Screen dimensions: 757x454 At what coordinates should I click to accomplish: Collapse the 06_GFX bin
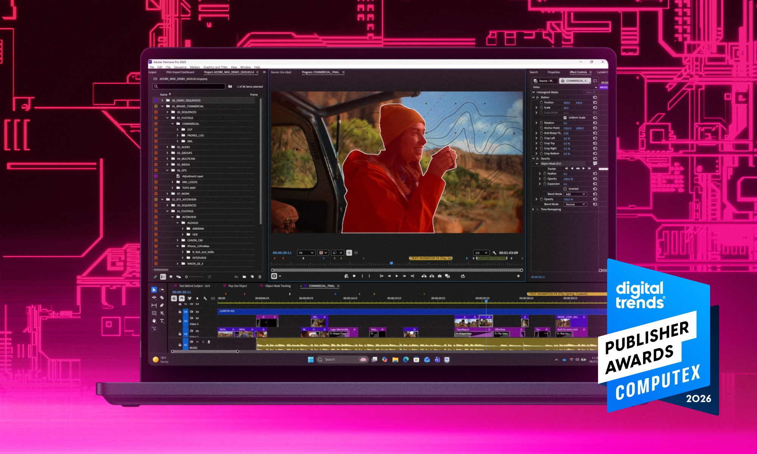tap(167, 171)
